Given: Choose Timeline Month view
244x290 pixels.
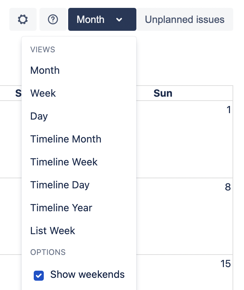Looking at the screenshot, I should pos(66,139).
